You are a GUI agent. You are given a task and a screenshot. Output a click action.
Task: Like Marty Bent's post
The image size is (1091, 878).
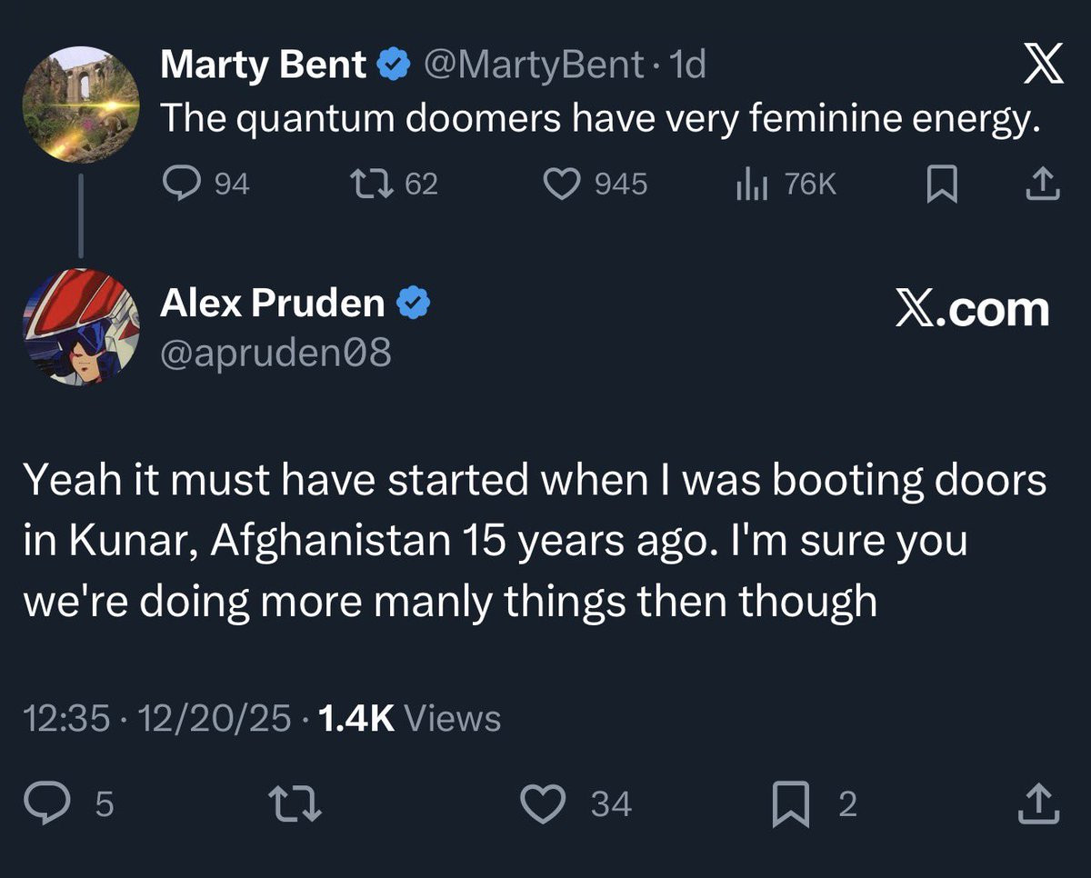[x=562, y=185]
